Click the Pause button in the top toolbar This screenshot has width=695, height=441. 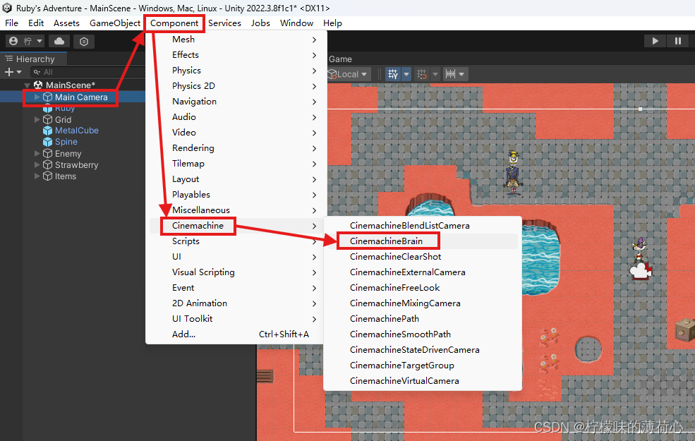(678, 40)
